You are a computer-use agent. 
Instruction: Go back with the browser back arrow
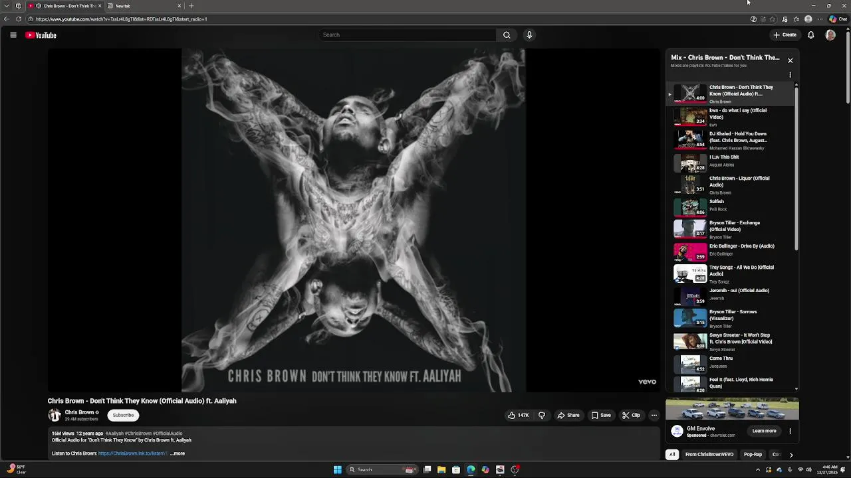coord(7,19)
